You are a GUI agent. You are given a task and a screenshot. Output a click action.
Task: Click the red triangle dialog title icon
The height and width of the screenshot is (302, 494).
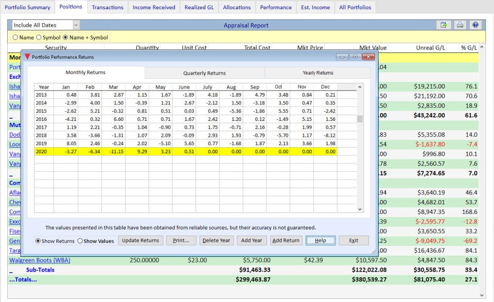coord(27,57)
